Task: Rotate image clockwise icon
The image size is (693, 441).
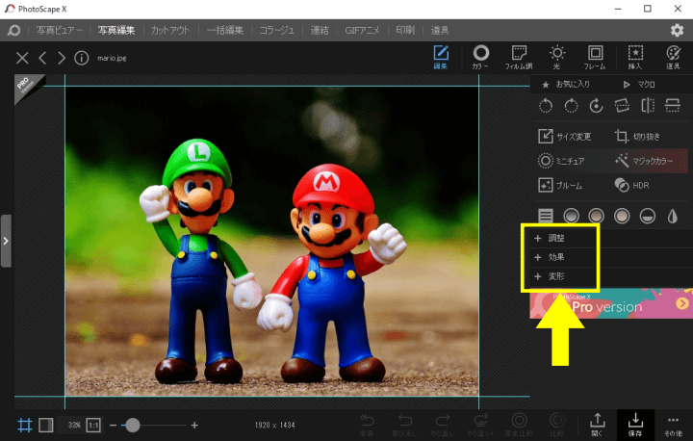Action: [571, 106]
